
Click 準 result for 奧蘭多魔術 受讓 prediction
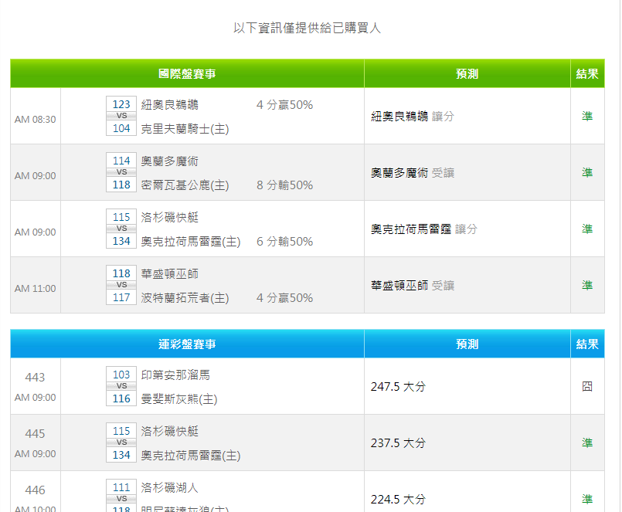tap(587, 172)
